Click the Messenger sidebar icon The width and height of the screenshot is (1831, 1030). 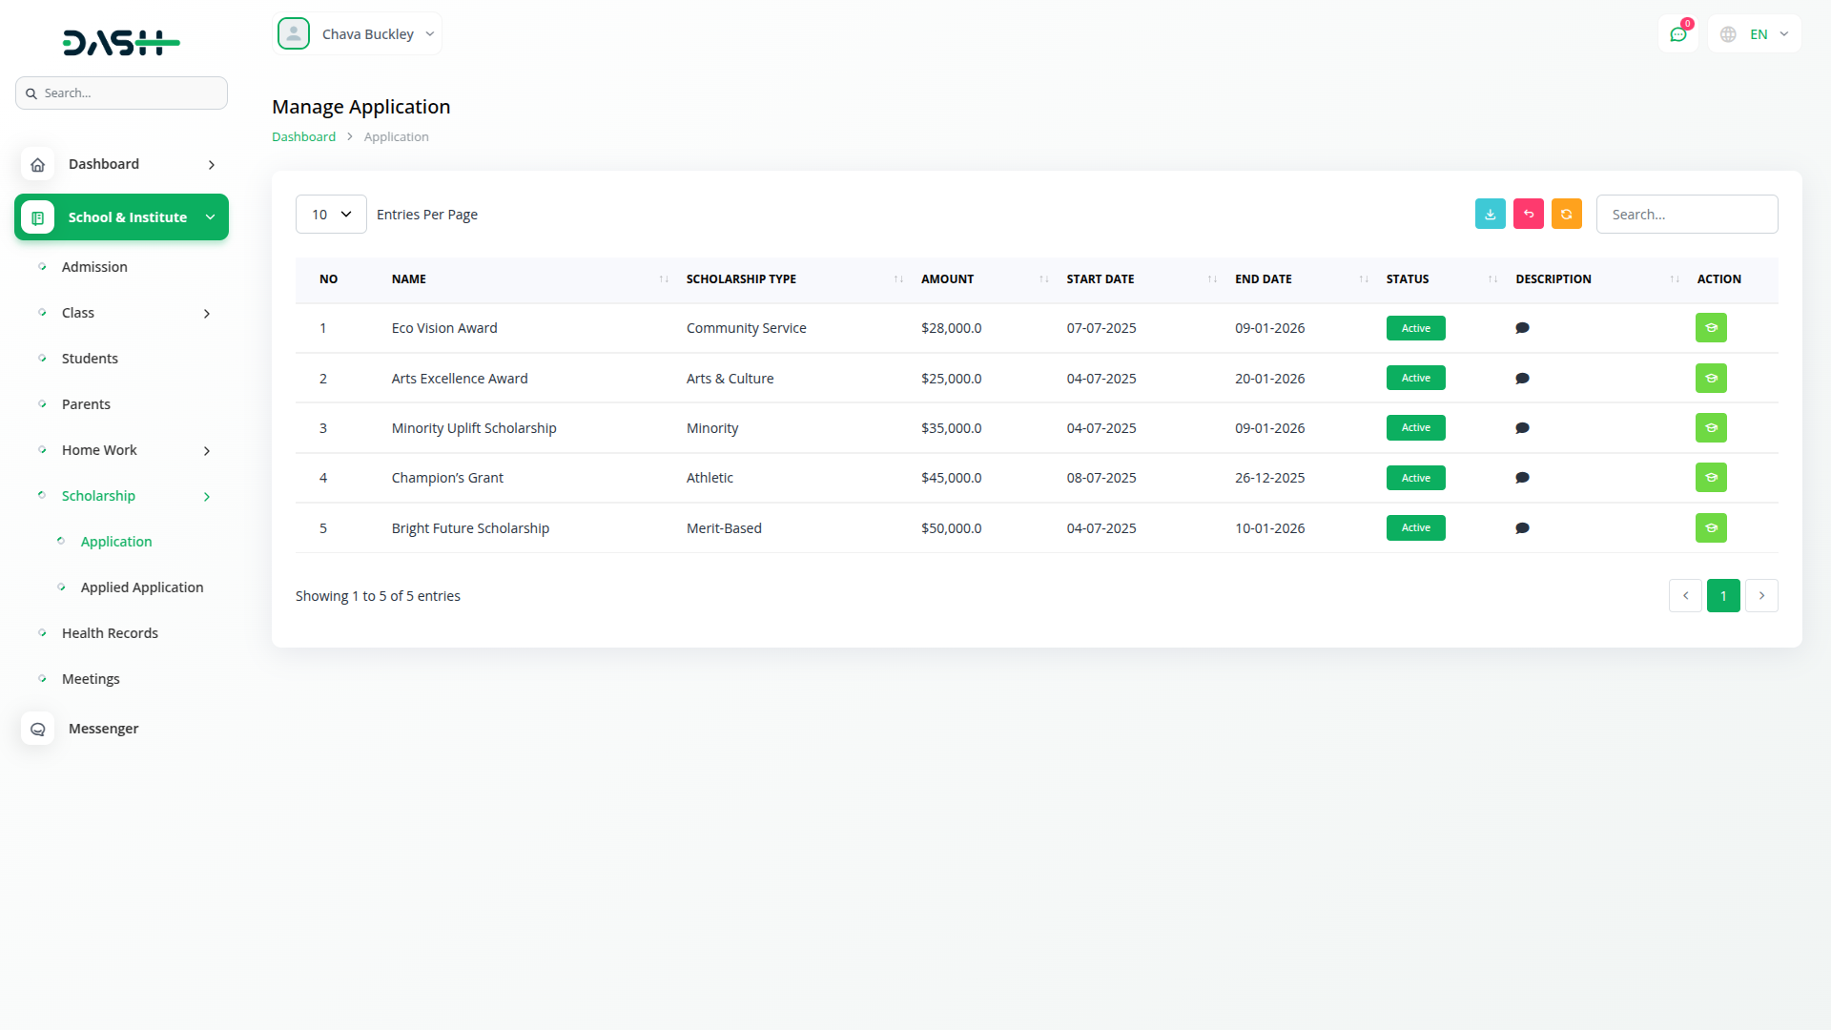38,729
